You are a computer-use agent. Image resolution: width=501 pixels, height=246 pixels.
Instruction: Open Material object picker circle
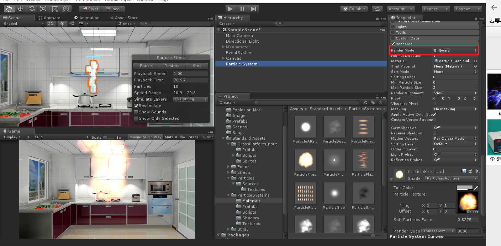point(475,61)
